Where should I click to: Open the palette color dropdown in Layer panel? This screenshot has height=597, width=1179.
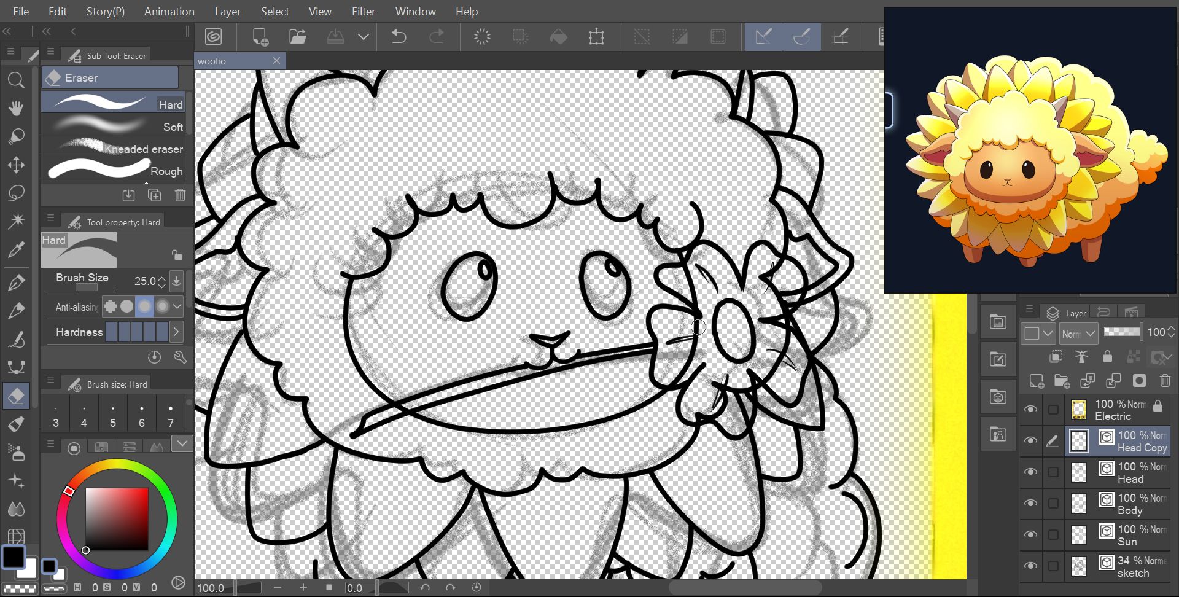click(x=1038, y=334)
